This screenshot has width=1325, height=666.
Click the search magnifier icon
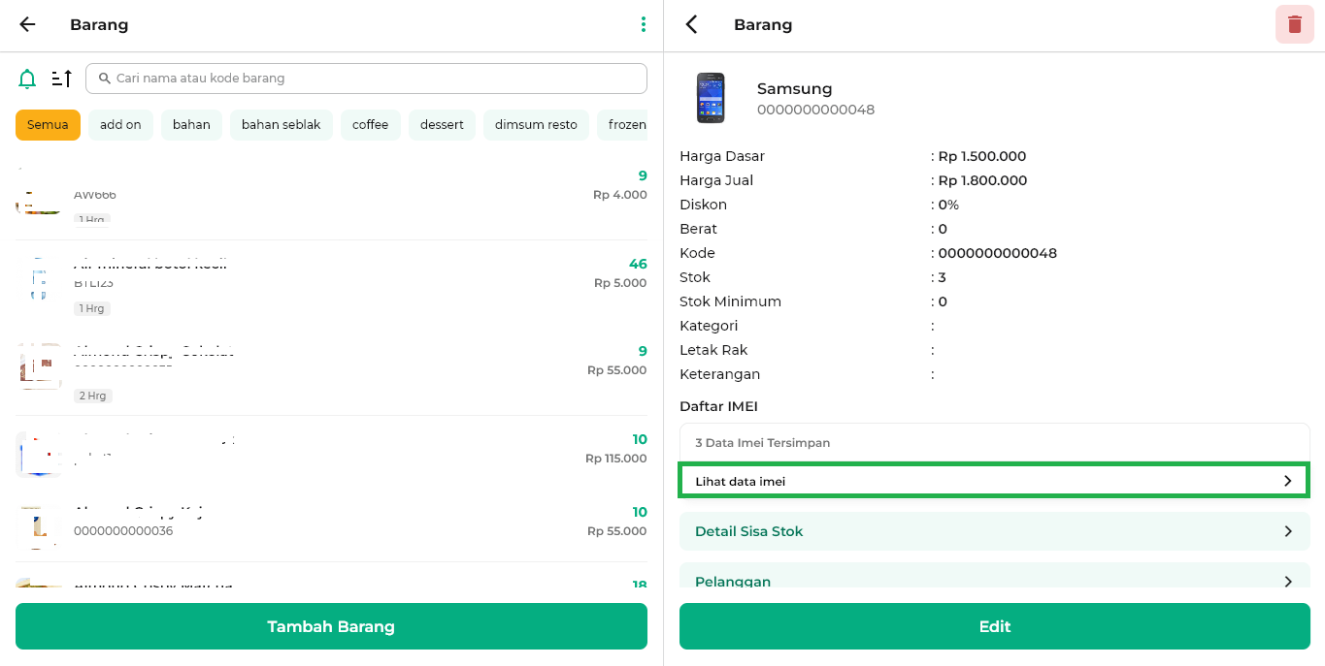tap(105, 79)
